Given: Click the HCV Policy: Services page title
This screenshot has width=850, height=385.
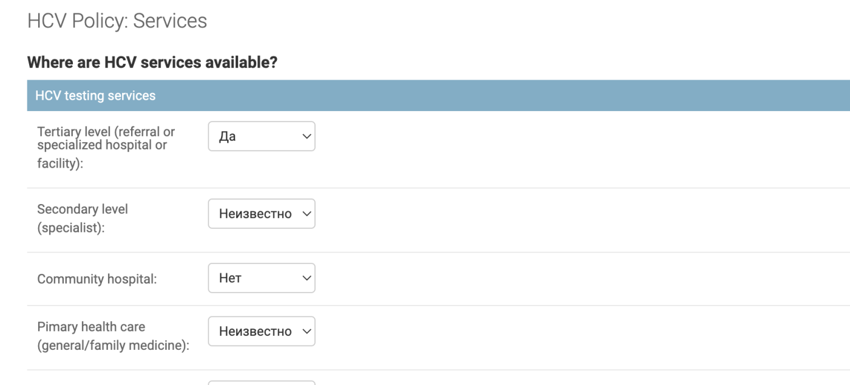Looking at the screenshot, I should (117, 21).
